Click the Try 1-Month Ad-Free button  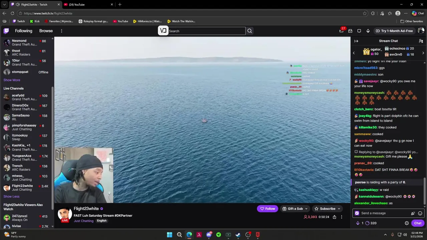pyautogui.click(x=394, y=31)
